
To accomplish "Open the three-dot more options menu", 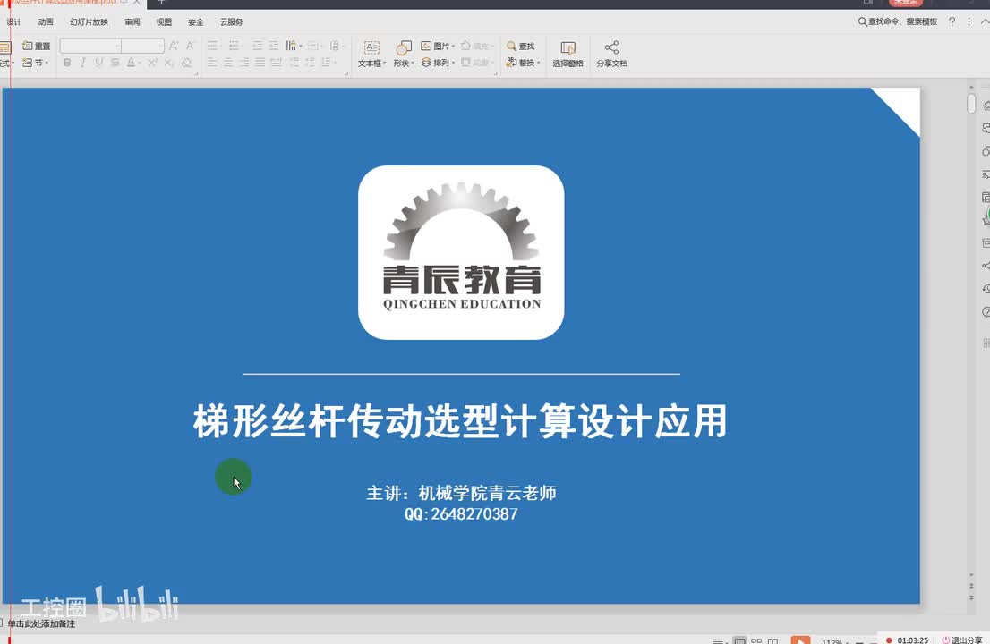I will (969, 22).
